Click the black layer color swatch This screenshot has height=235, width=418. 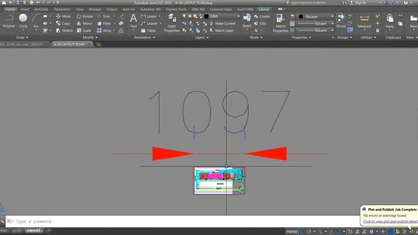click(x=206, y=16)
